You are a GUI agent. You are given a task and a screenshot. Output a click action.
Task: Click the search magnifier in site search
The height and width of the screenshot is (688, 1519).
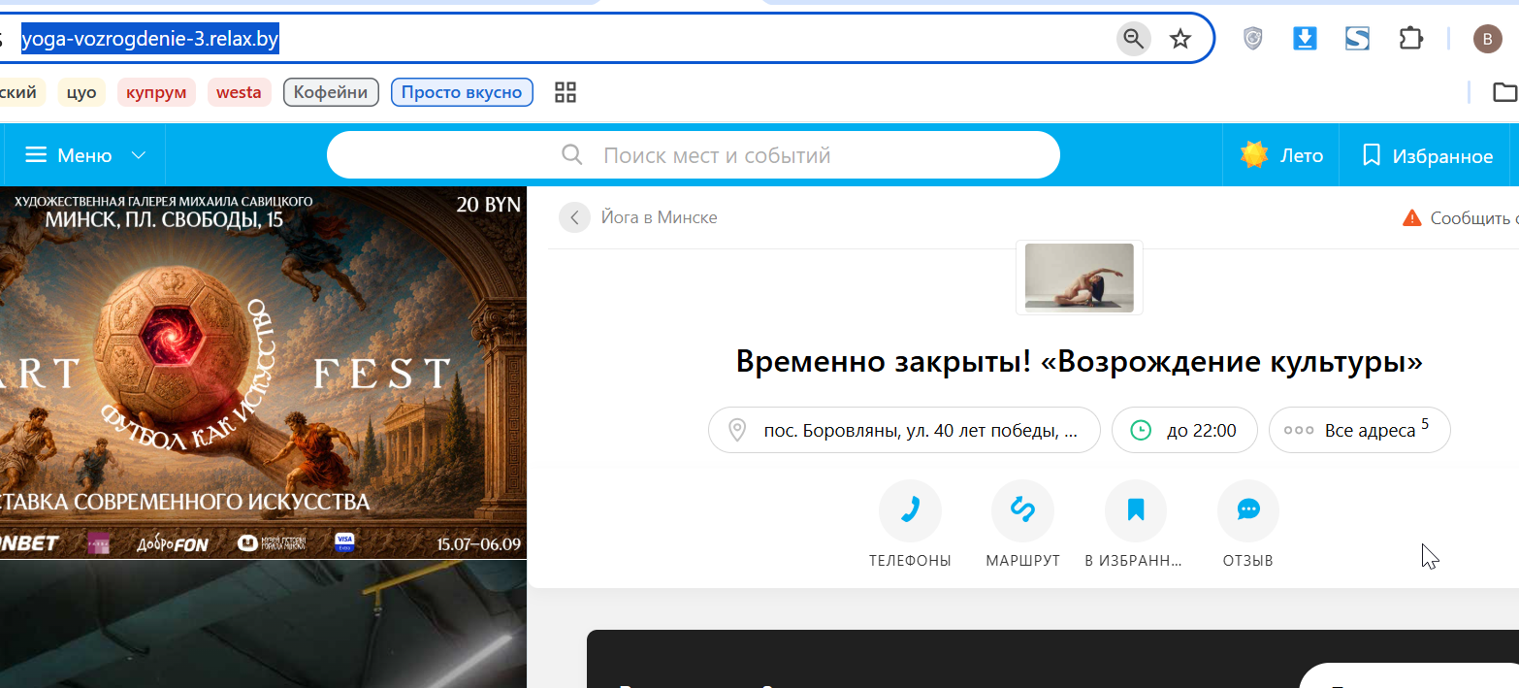[x=572, y=155]
